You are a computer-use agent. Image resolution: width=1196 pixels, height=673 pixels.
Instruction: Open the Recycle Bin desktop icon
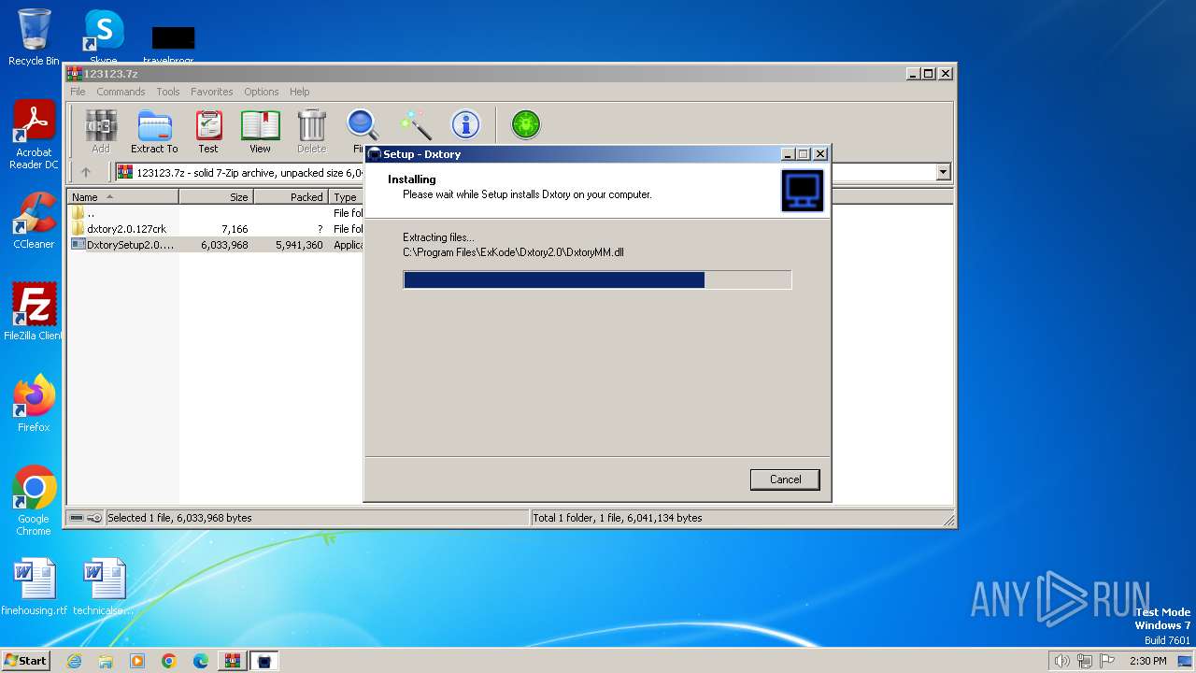pos(34,37)
